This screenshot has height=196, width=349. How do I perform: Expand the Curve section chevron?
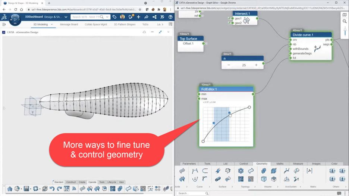click(x=210, y=187)
